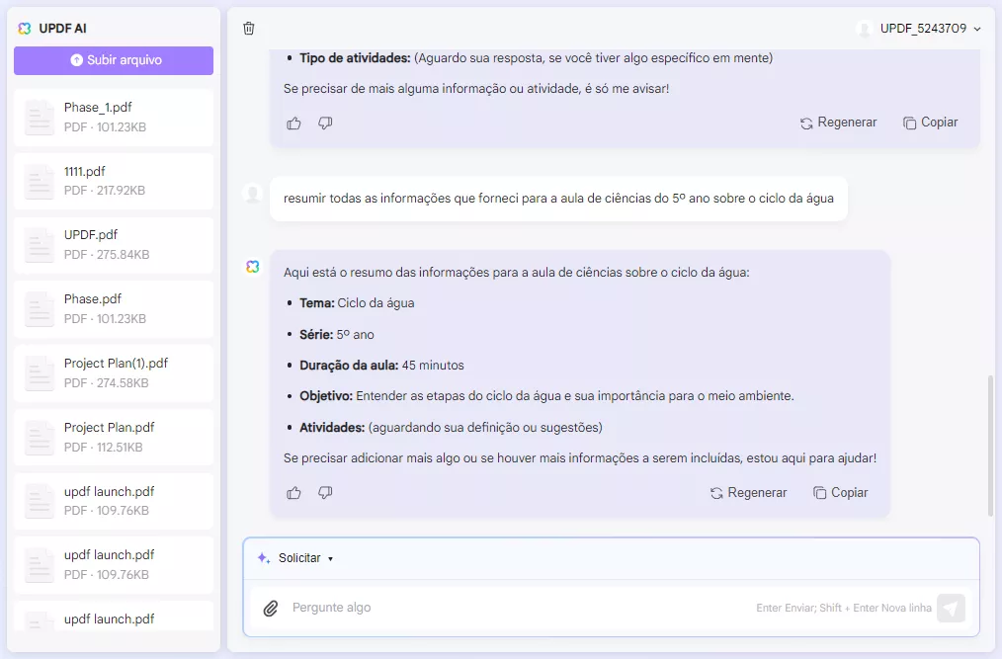
Task: Click the UPDF AI logo icon
Action: tap(24, 29)
